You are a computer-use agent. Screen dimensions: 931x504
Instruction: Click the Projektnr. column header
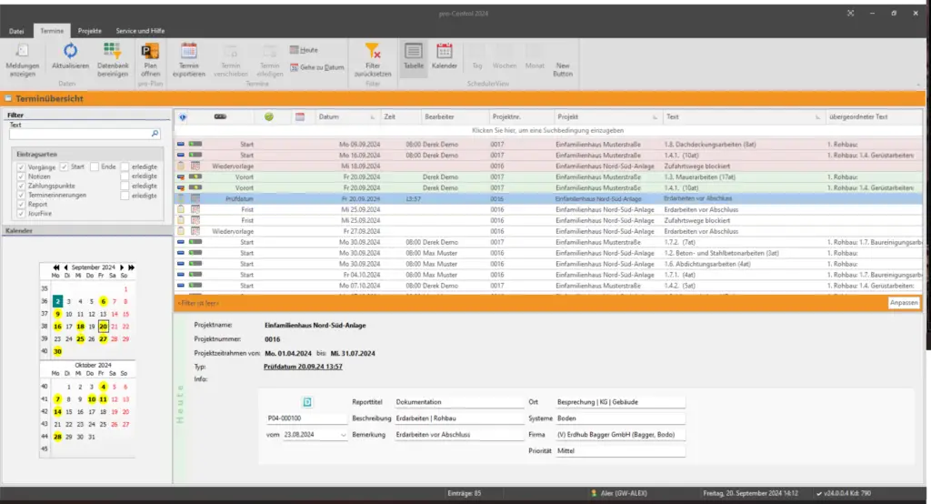point(521,117)
